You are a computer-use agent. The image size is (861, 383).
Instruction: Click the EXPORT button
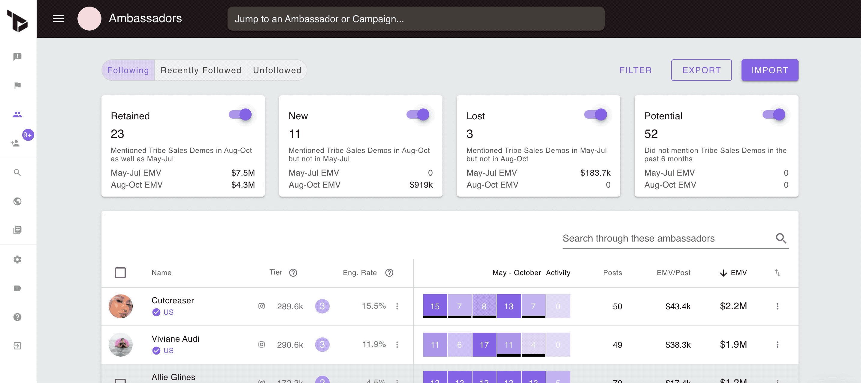(702, 70)
